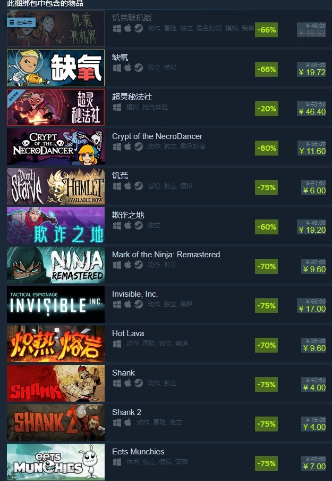
Task: Click the Mac icon on Shank 2 row
Action: click(x=128, y=422)
